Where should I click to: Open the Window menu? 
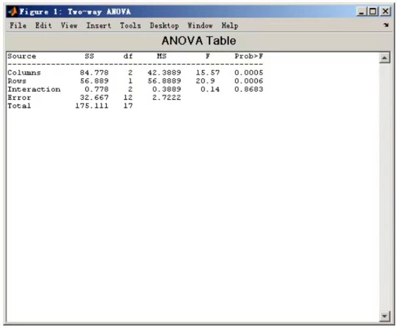point(200,26)
